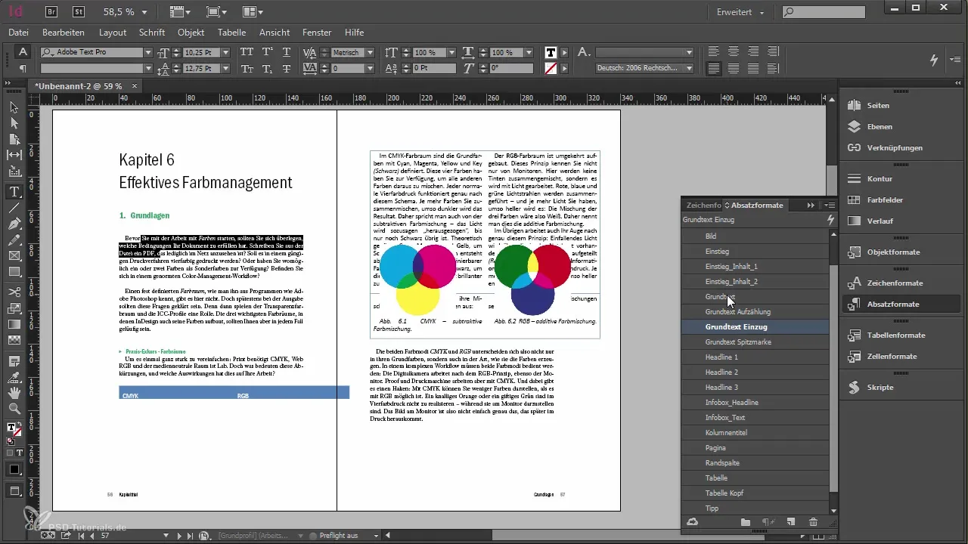The width and height of the screenshot is (968, 544).
Task: Delete selected paragraph style trash icon
Action: coord(813,522)
